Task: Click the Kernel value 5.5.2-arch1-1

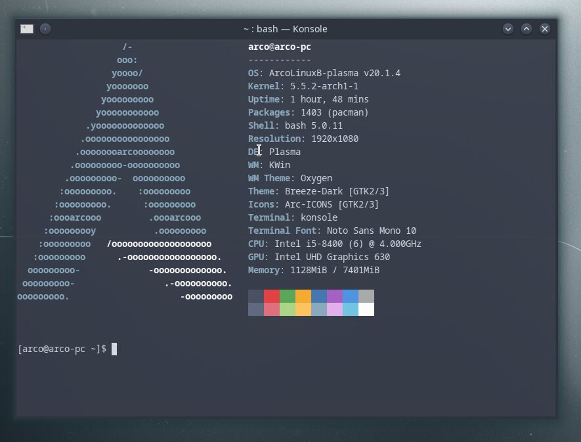Action: pos(324,87)
